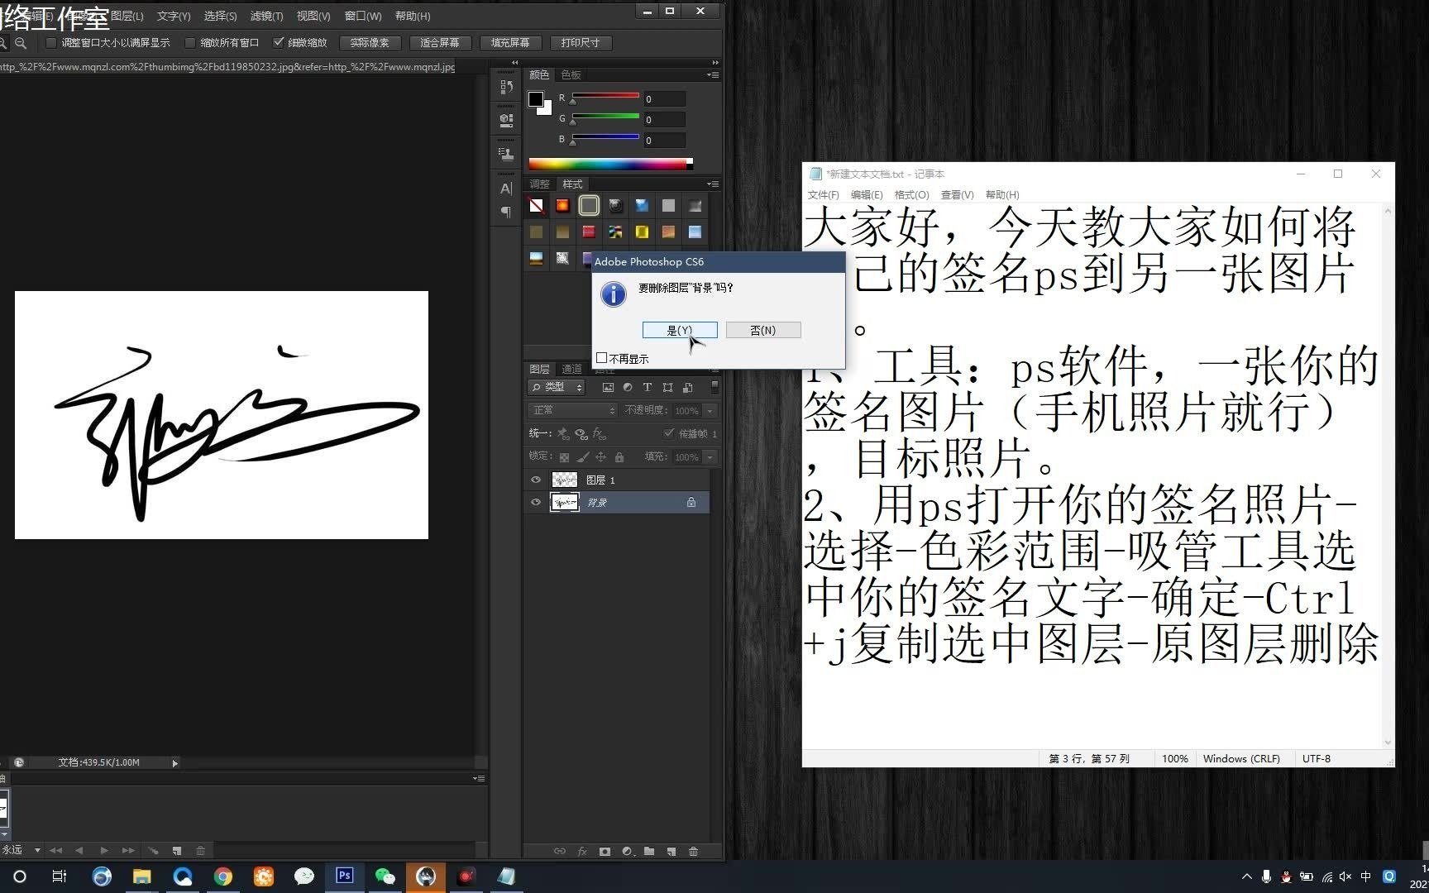The width and height of the screenshot is (1429, 893).
Task: Create new group folder icon
Action: tap(649, 851)
